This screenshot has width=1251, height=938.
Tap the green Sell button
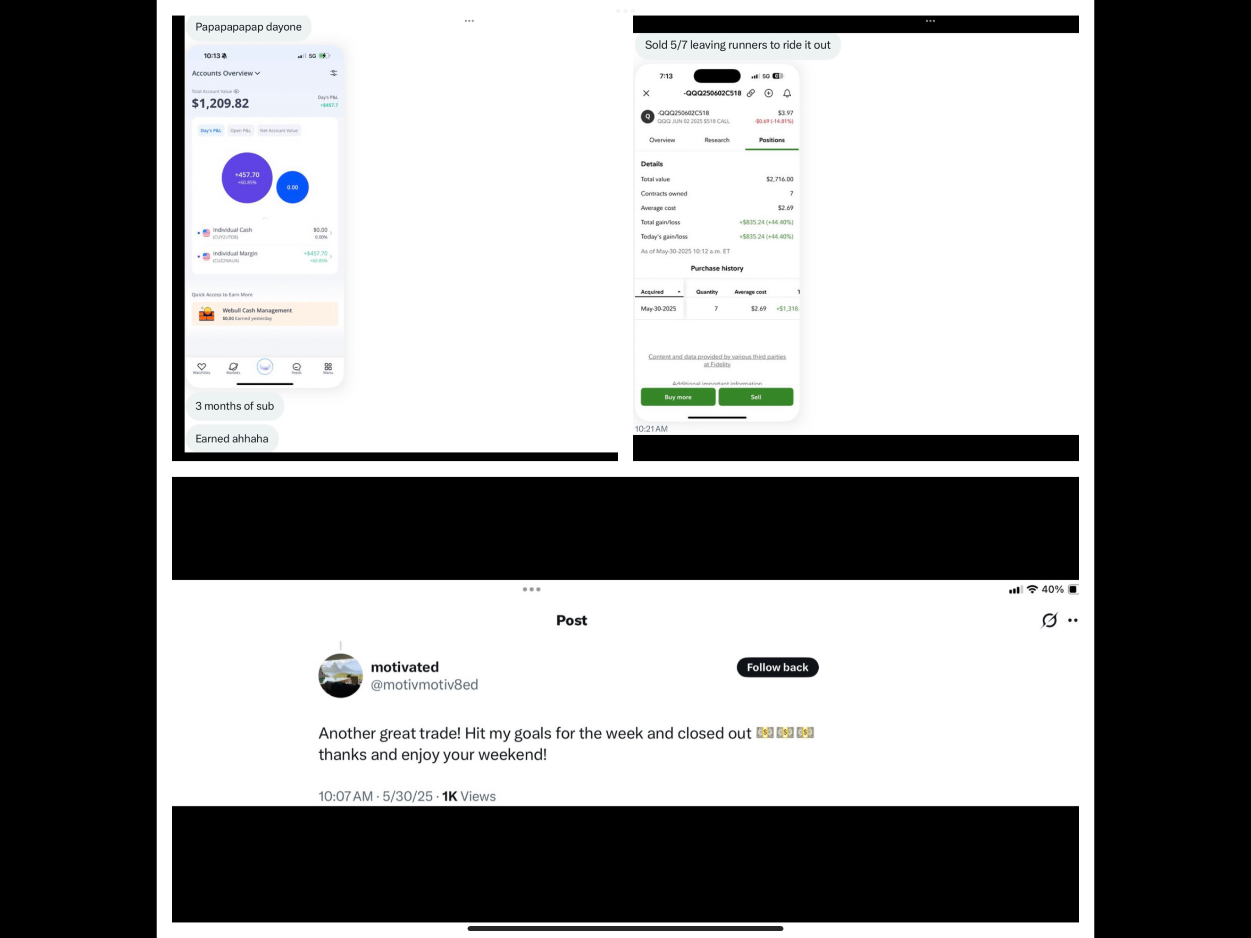pos(756,397)
